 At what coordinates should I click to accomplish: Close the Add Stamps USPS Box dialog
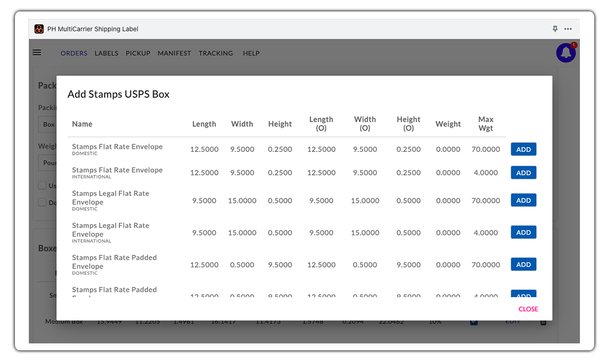pos(528,309)
